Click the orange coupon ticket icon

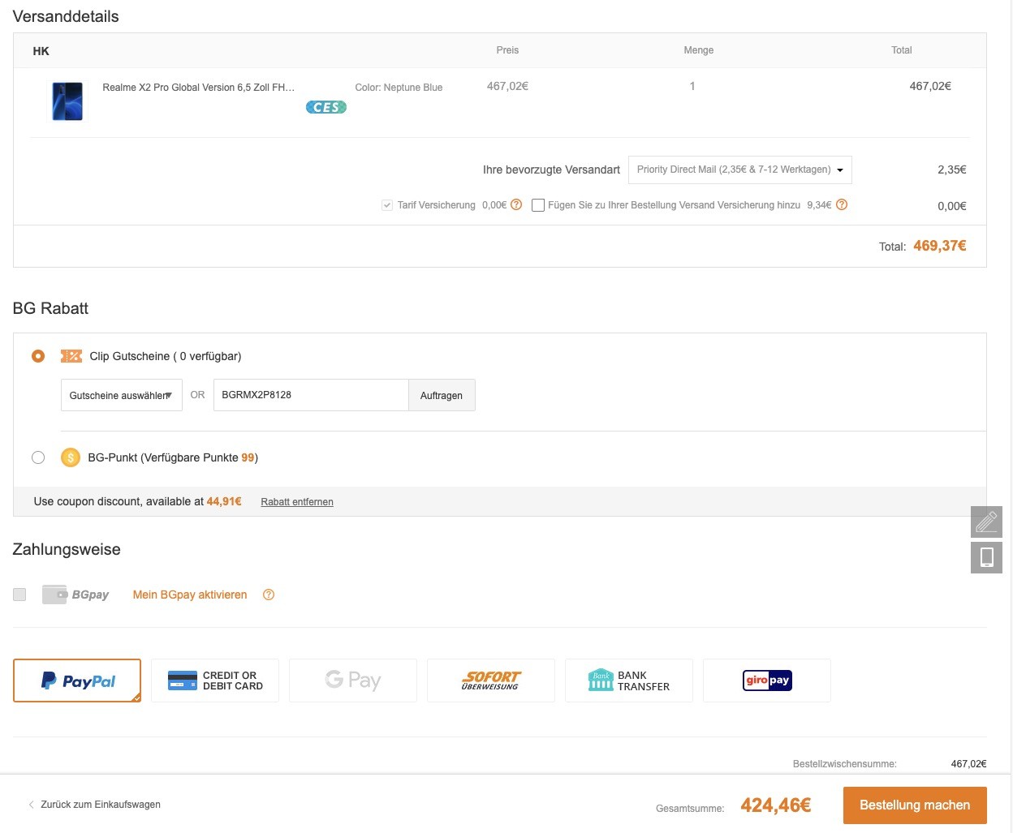tap(71, 356)
